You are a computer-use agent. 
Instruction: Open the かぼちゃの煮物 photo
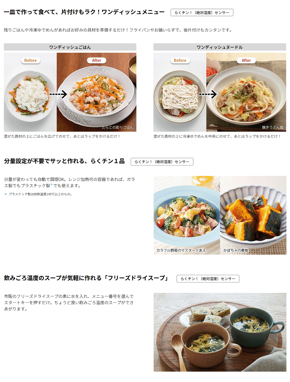coord(253,215)
